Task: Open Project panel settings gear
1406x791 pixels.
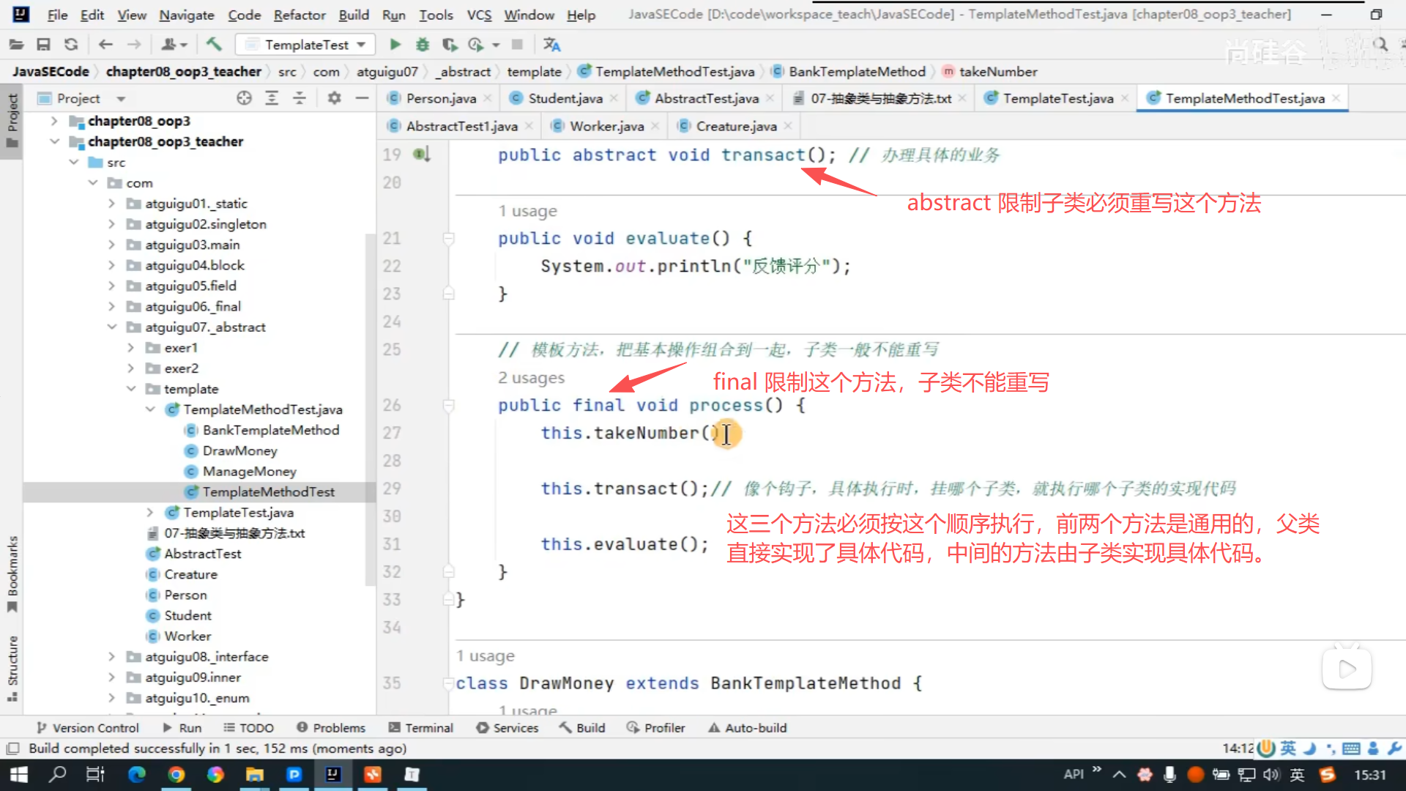Action: (x=334, y=98)
